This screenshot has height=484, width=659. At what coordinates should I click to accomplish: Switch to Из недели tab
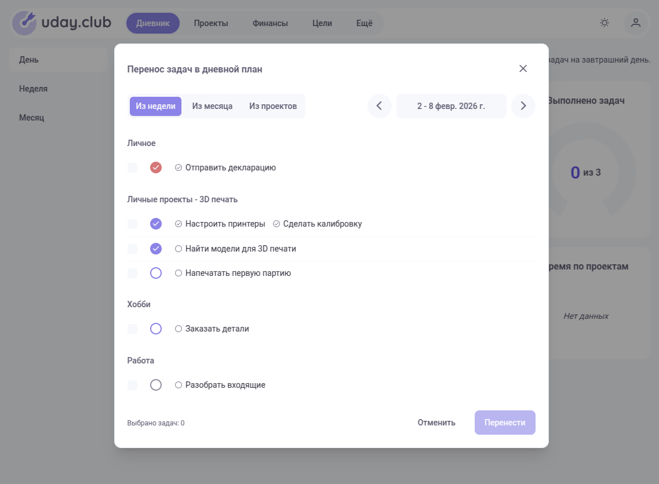click(x=155, y=106)
